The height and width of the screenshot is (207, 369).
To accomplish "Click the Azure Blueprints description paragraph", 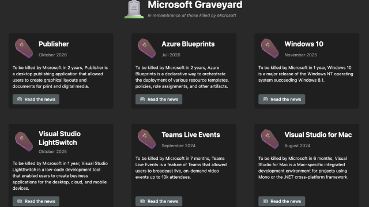I will pyautogui.click(x=182, y=77).
